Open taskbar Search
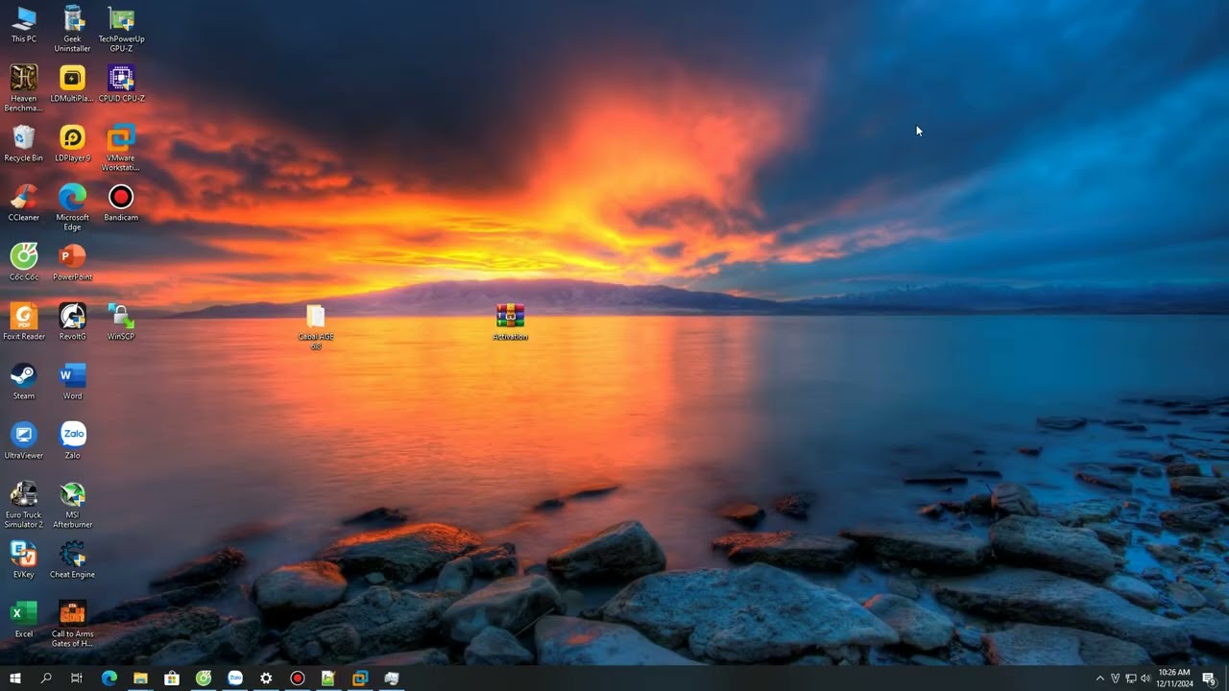 (x=46, y=679)
